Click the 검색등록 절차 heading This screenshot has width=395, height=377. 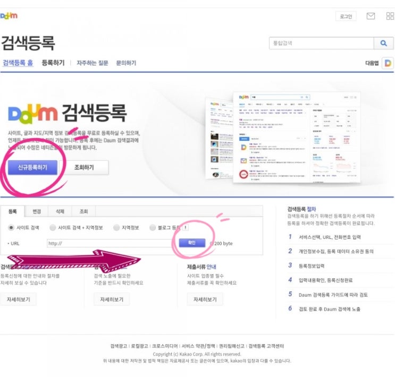(301, 209)
